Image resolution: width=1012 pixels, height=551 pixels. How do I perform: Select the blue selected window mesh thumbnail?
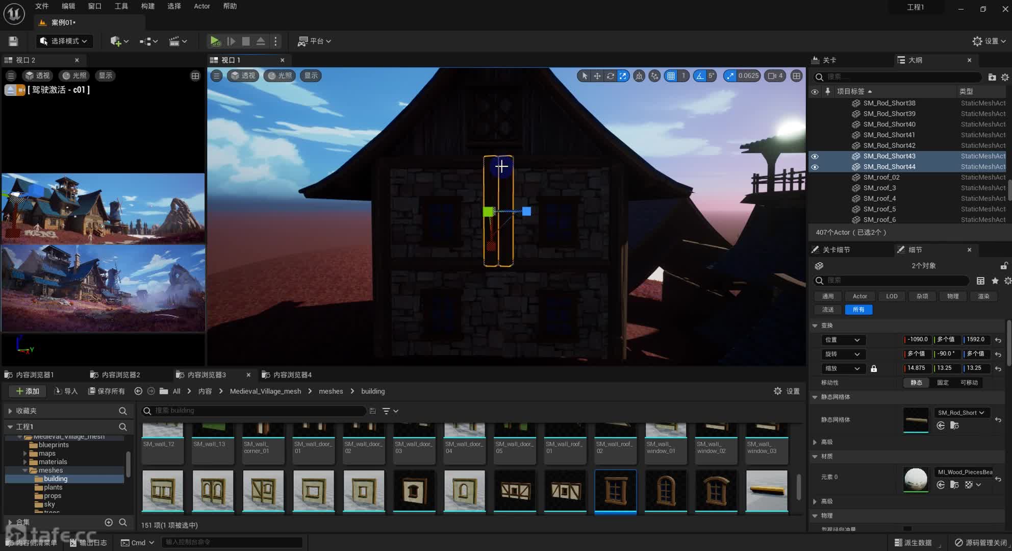coord(616,492)
